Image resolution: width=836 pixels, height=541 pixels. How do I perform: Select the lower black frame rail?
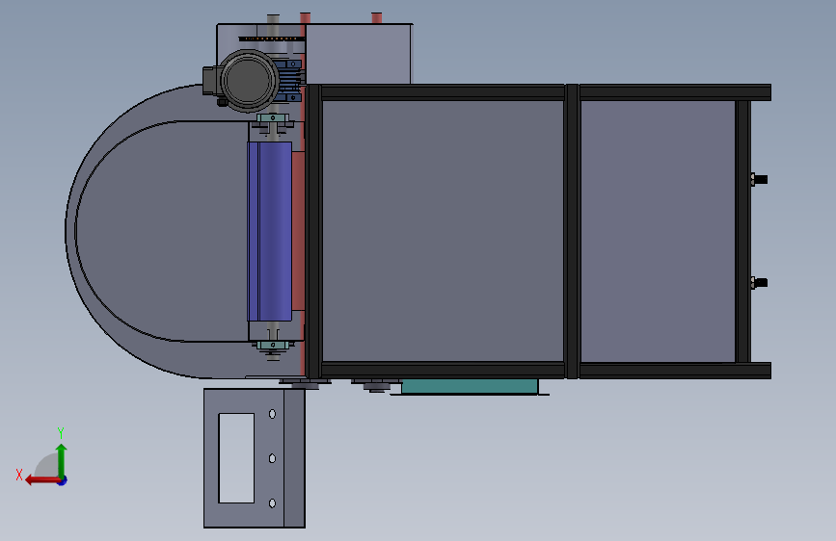(538, 370)
